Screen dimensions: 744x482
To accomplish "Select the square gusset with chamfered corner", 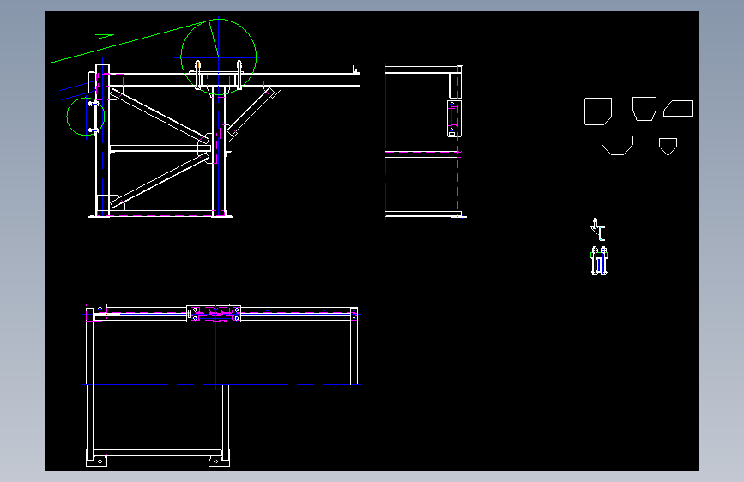I will [x=598, y=111].
